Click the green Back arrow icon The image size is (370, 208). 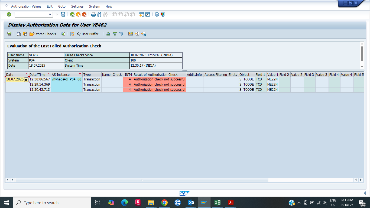72,14
